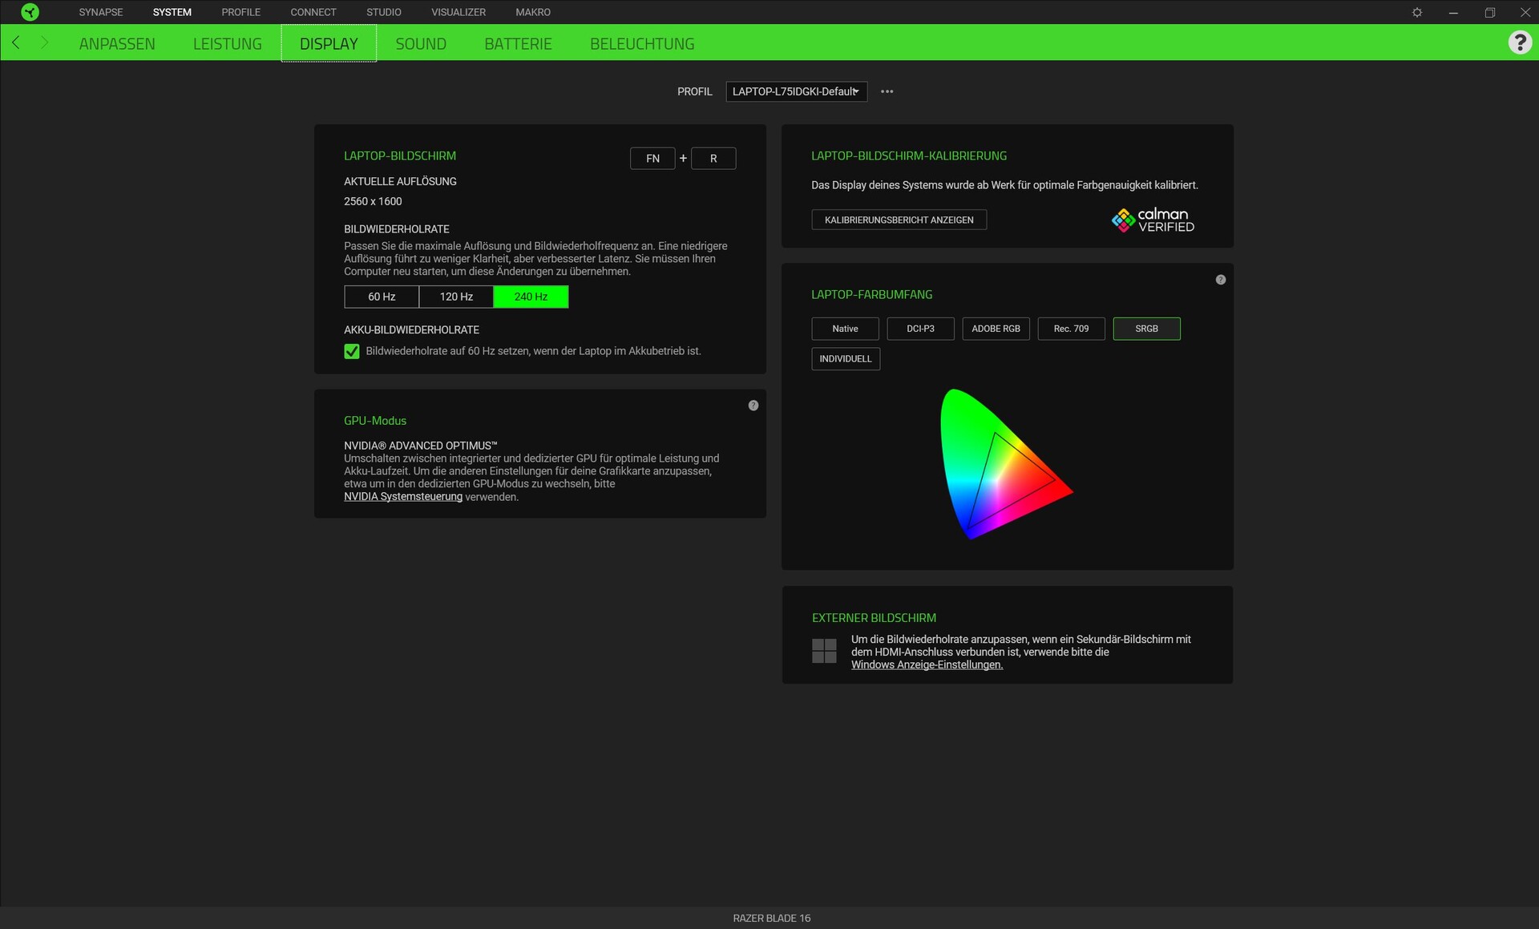
Task: Go forward with right arrow
Action: click(44, 42)
